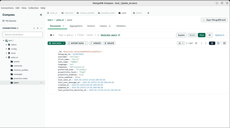Switch to JSON view of documents

click(218, 43)
